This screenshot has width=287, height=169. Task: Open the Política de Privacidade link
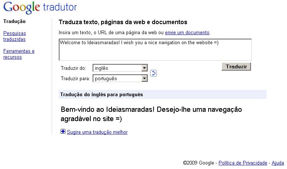[243, 163]
